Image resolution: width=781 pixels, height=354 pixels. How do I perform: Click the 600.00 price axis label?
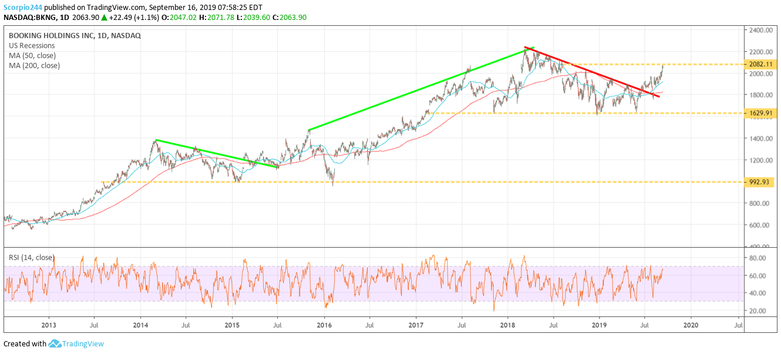coord(760,225)
